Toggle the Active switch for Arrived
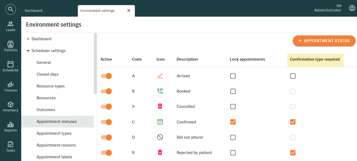Image resolution: width=357 pixels, height=161 pixels. [x=106, y=76]
